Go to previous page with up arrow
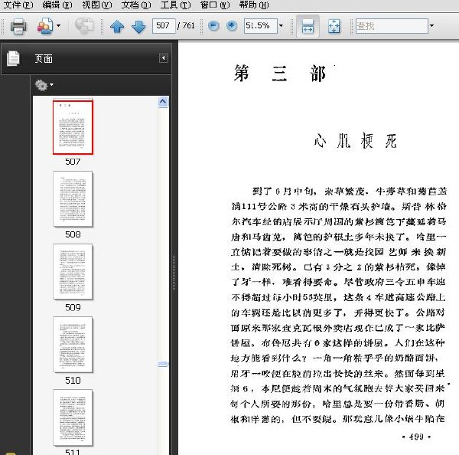 coord(117,26)
